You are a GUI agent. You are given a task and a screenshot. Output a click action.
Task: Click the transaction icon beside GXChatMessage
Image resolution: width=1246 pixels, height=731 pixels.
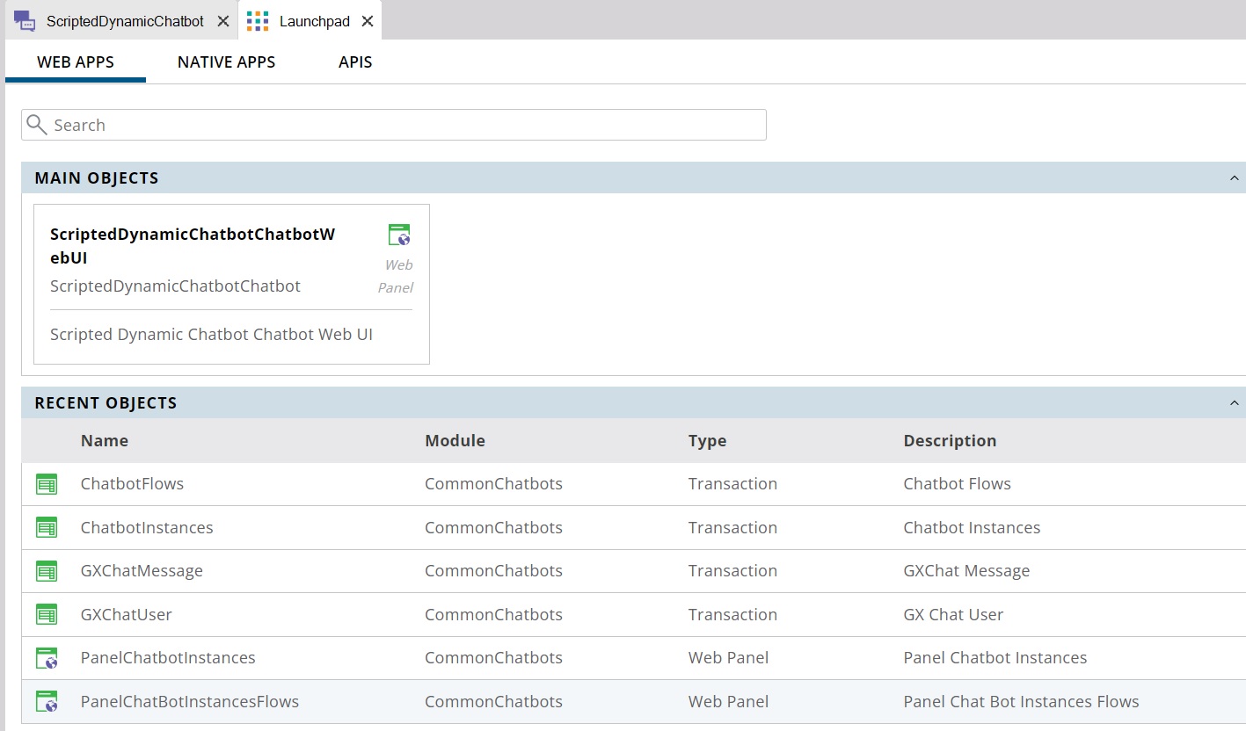pyautogui.click(x=47, y=571)
